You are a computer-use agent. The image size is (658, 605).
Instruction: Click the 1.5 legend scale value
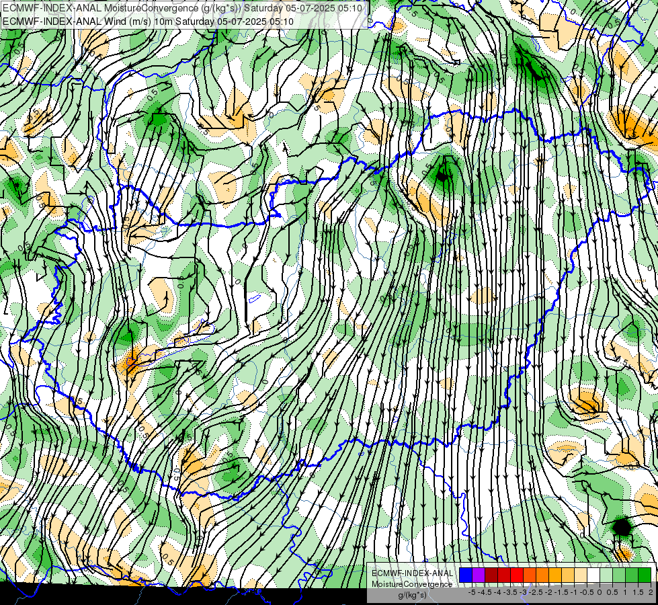(637, 592)
